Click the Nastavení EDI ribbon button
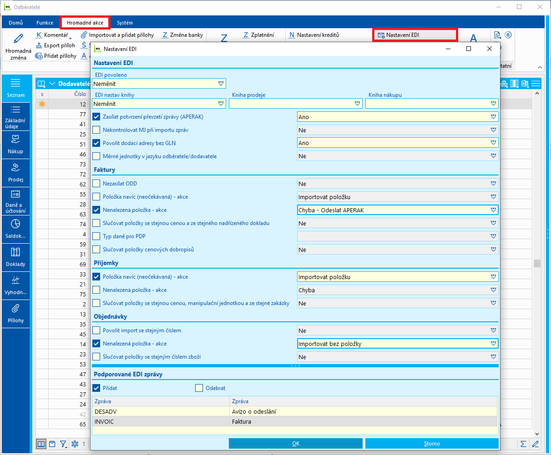 pos(415,35)
